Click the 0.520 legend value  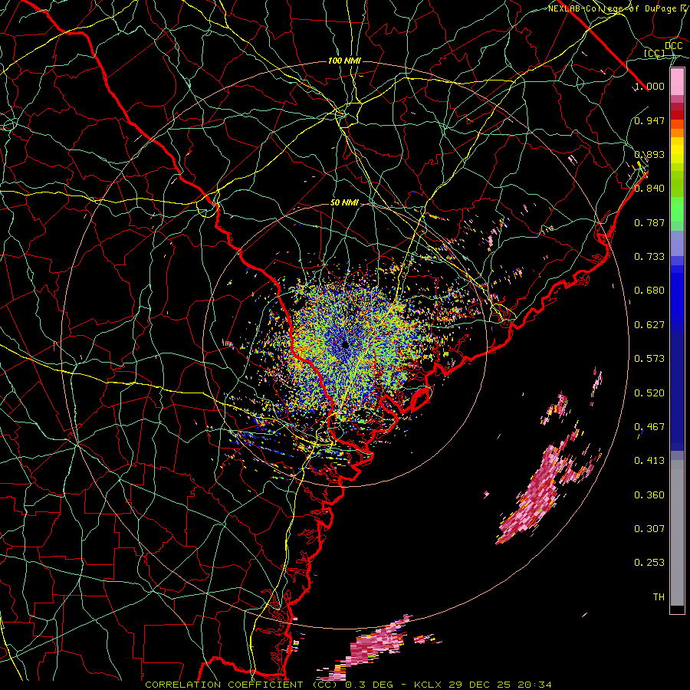pyautogui.click(x=649, y=393)
